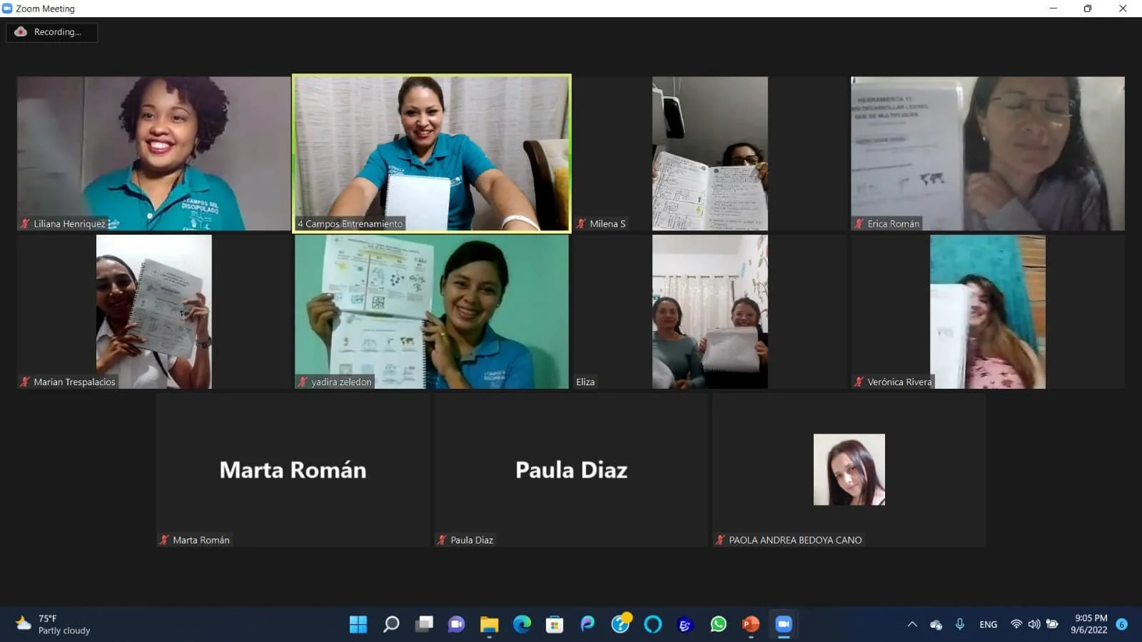Open the Wi-Fi network flyout
This screenshot has height=642, width=1142.
1016,624
